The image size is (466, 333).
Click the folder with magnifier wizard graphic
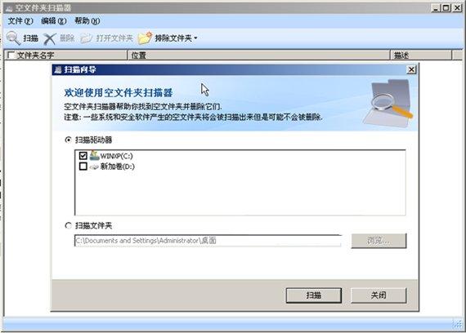coord(388,104)
